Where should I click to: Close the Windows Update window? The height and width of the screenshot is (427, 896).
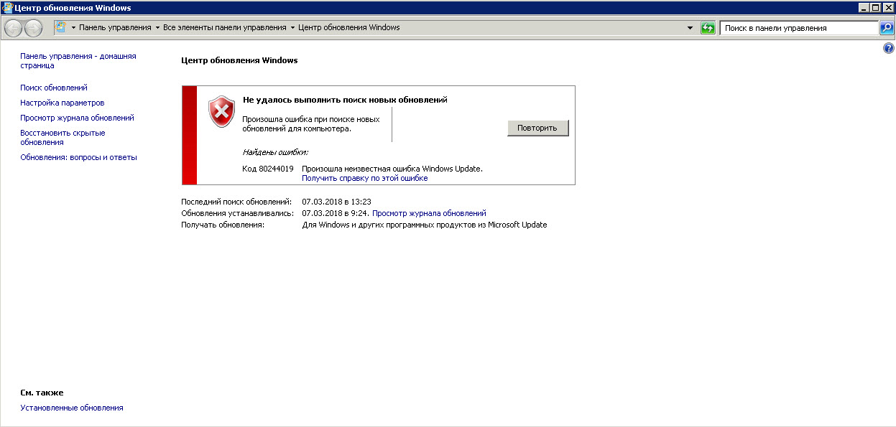point(887,7)
